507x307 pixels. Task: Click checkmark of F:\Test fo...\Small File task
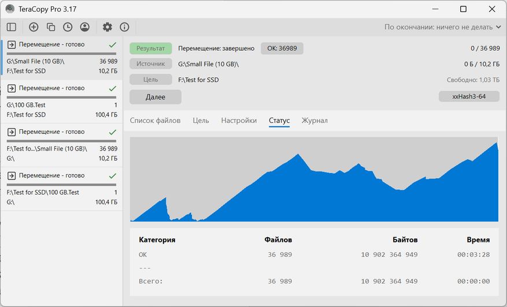pyautogui.click(x=113, y=132)
